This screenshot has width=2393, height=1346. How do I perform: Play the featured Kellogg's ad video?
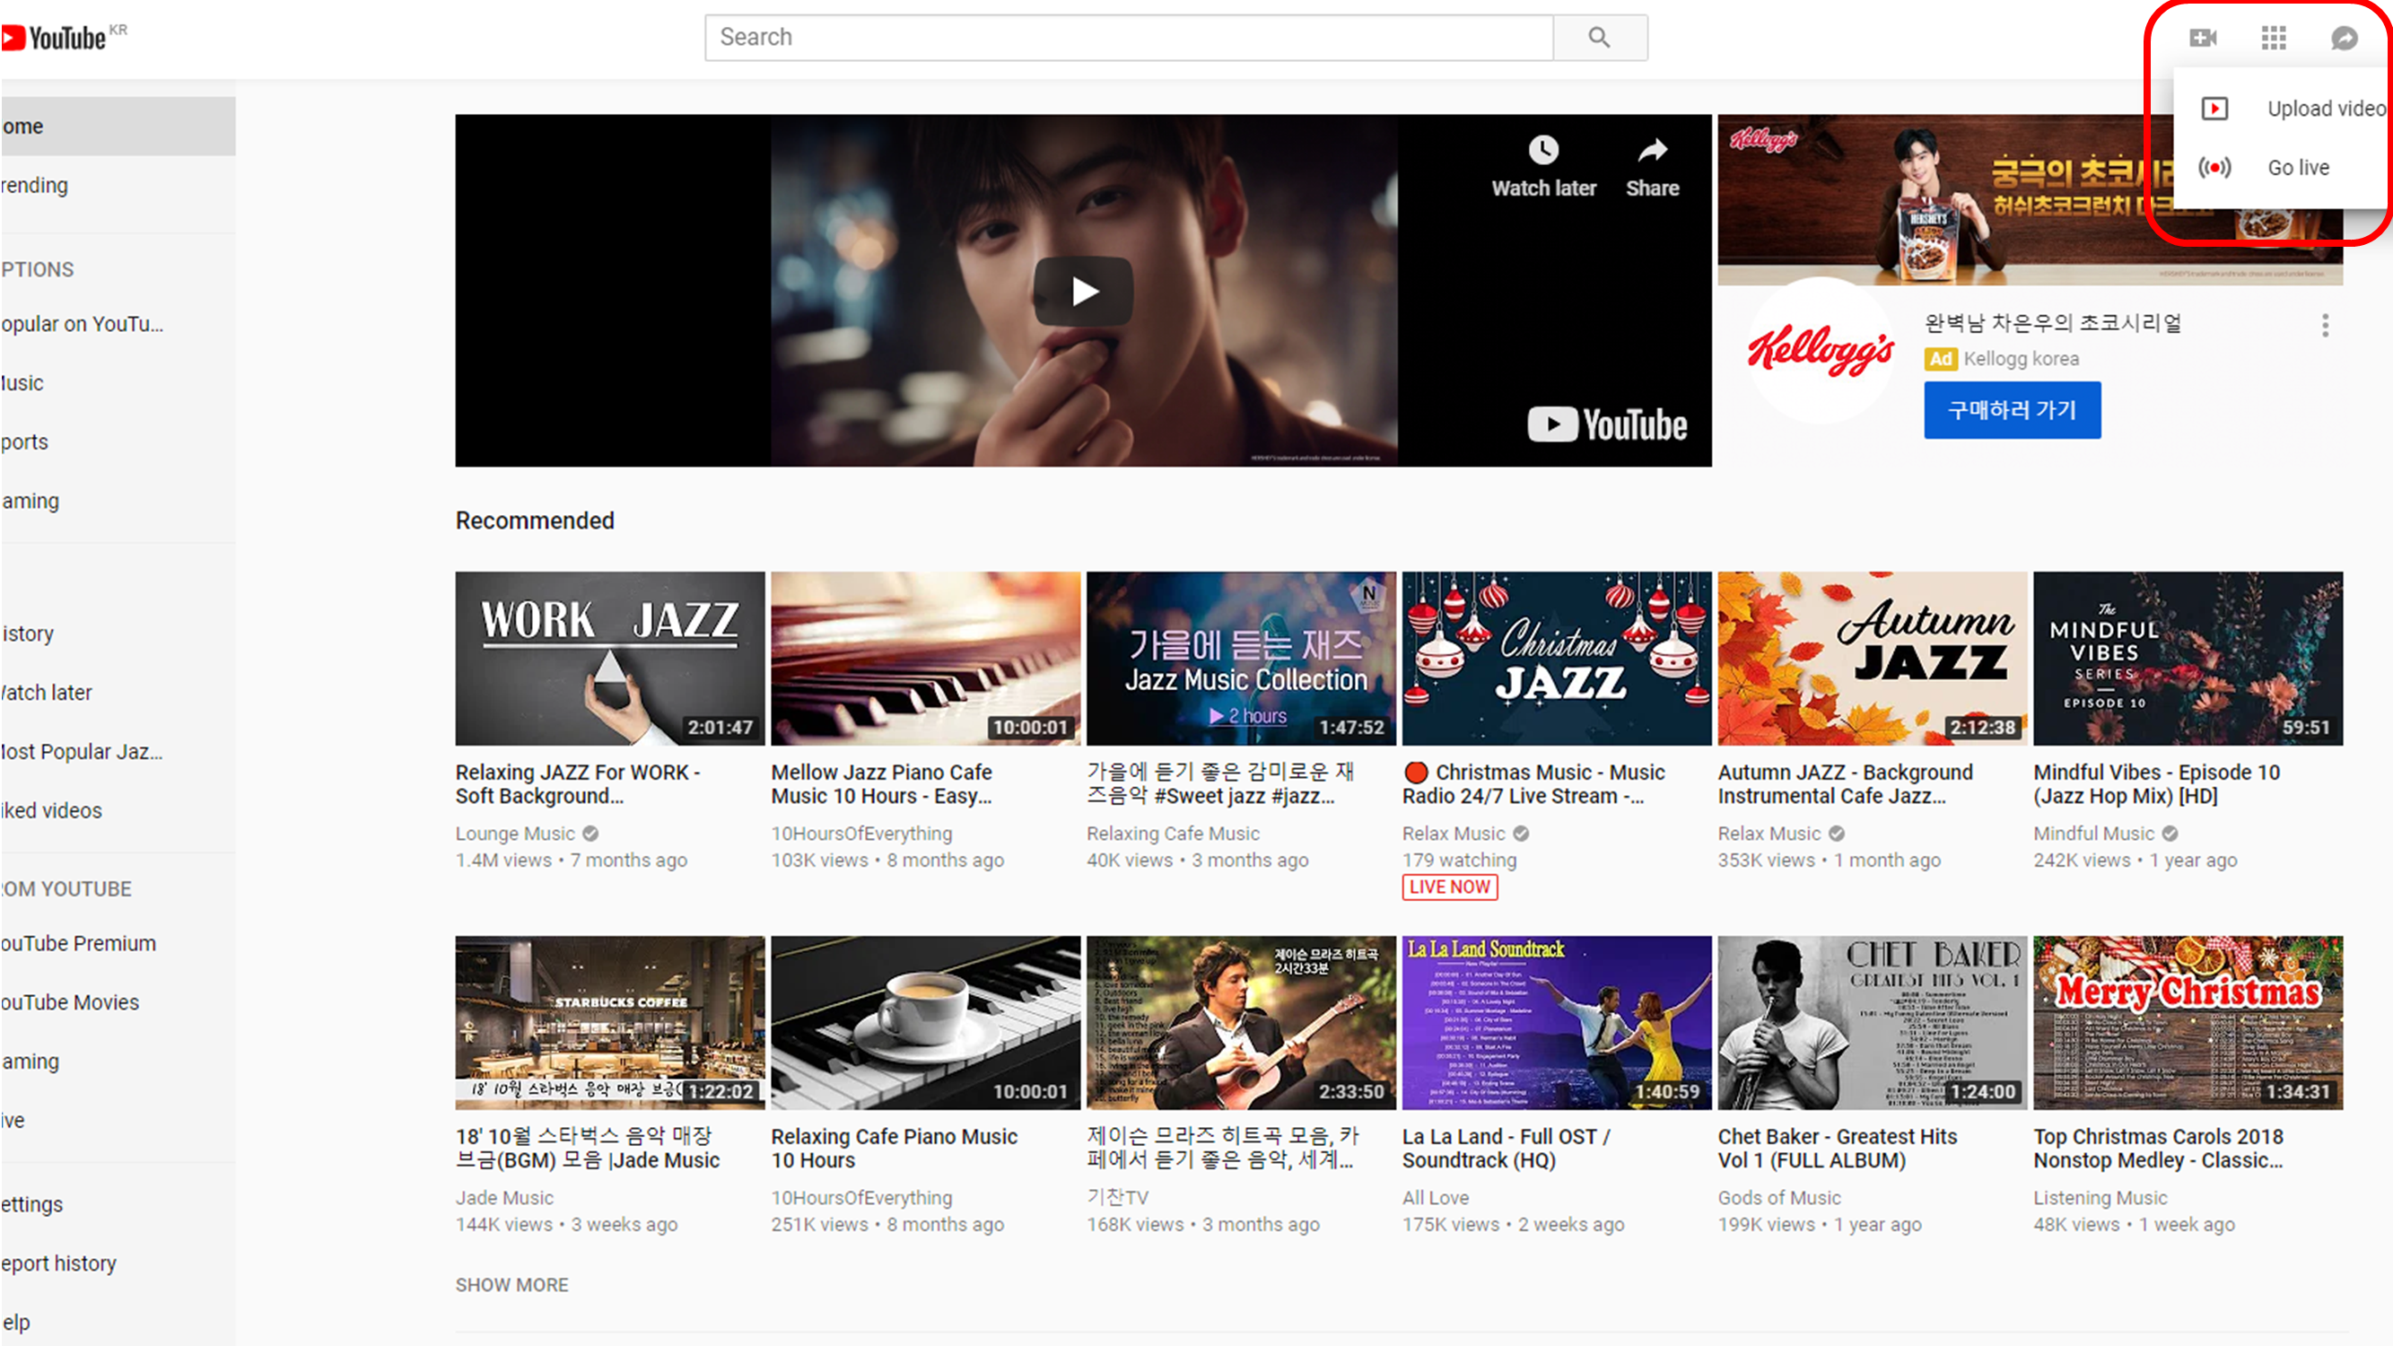point(1083,291)
